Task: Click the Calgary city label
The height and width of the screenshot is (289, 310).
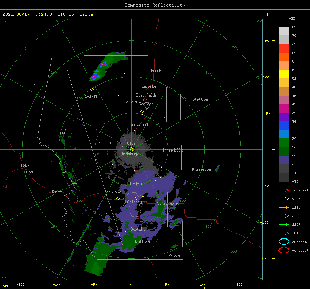Action: point(134,202)
